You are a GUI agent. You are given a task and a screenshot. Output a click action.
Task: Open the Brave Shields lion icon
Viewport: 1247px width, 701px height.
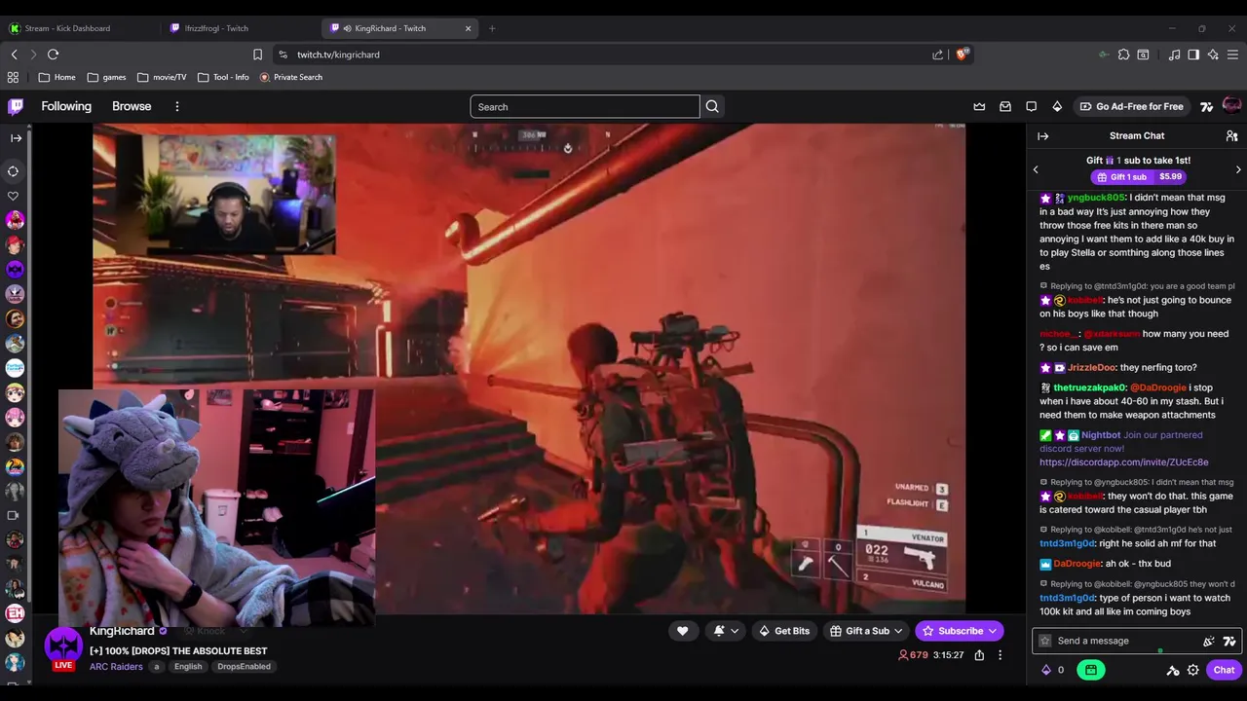pyautogui.click(x=962, y=55)
